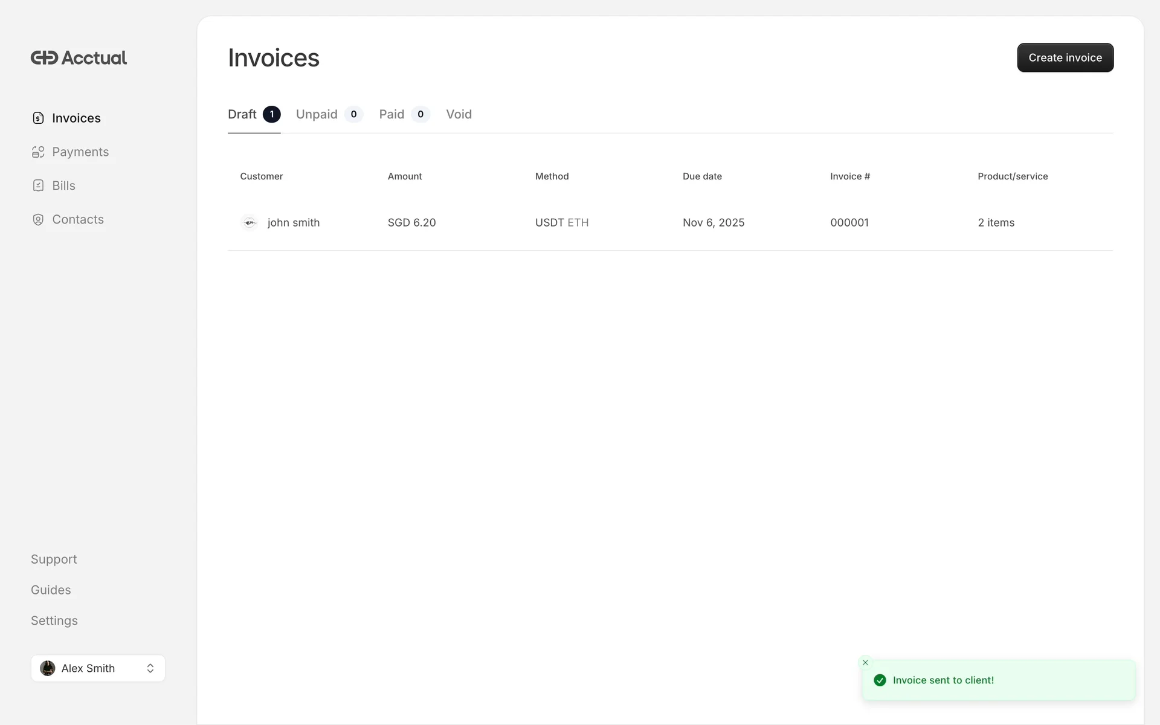
Task: Open the Void tab
Action: pyautogui.click(x=459, y=114)
